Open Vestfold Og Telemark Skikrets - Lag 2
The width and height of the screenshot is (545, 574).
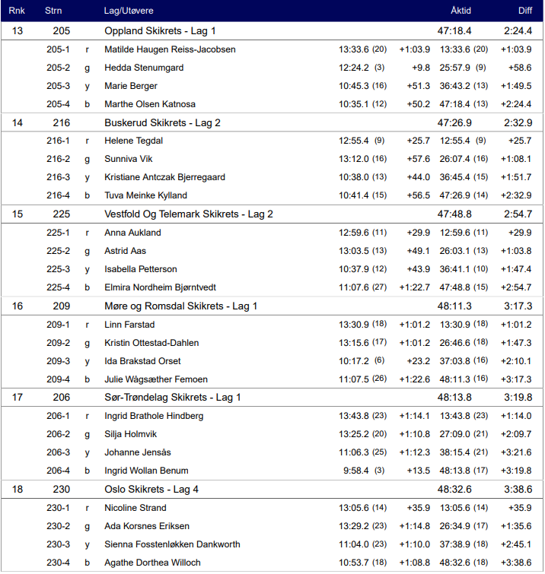pos(189,214)
